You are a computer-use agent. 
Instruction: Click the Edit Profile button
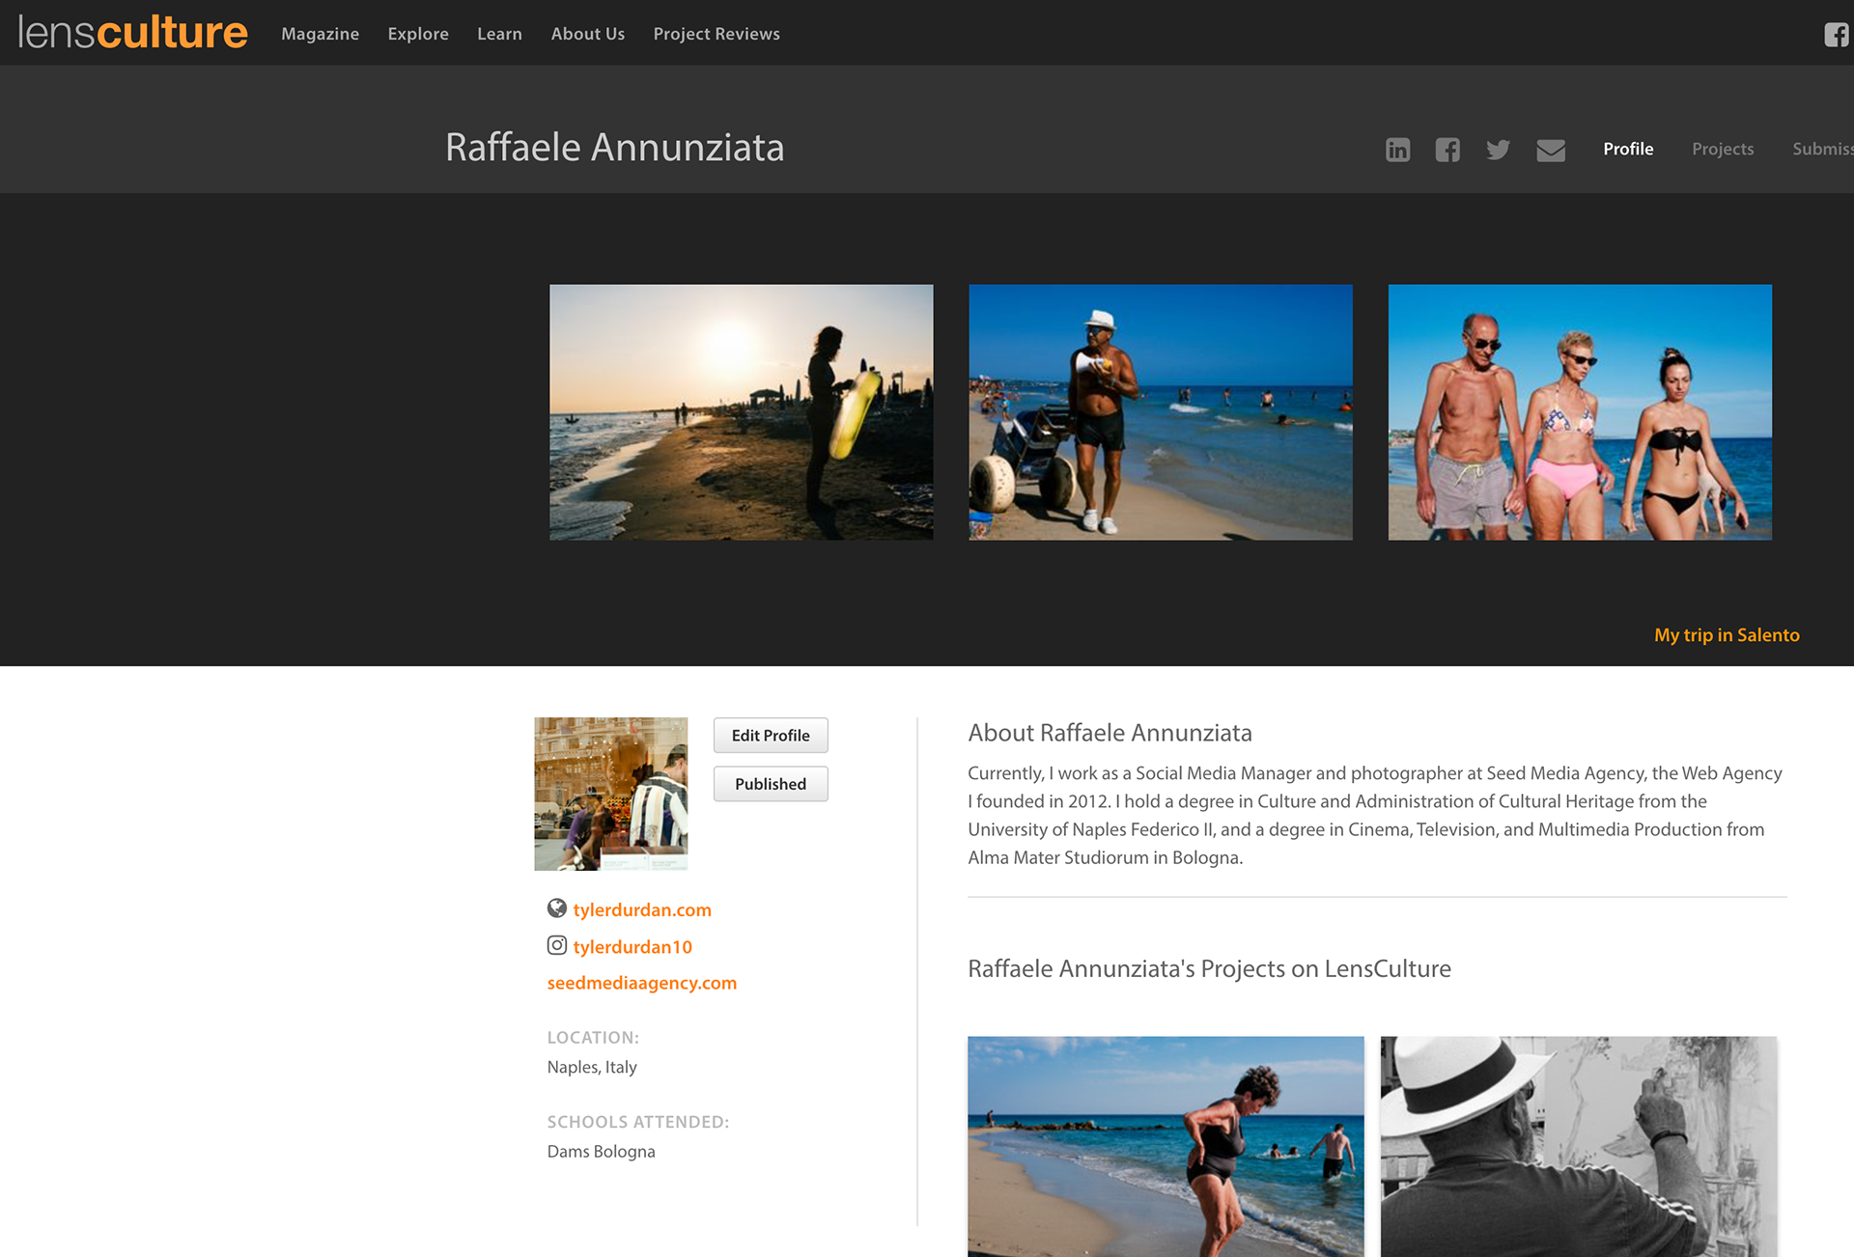pyautogui.click(x=771, y=736)
